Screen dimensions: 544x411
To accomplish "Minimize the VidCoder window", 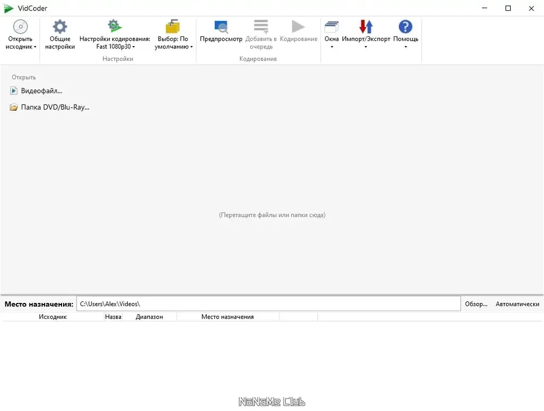I will (485, 8).
